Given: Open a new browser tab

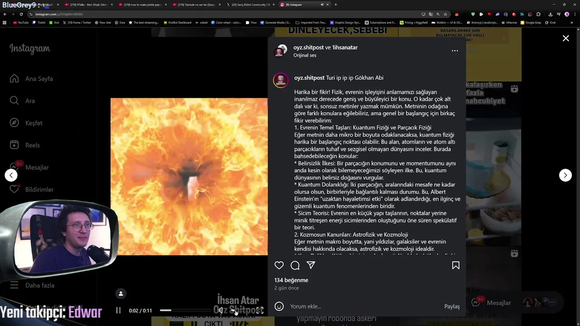Looking at the screenshot, I should click(x=335, y=5).
